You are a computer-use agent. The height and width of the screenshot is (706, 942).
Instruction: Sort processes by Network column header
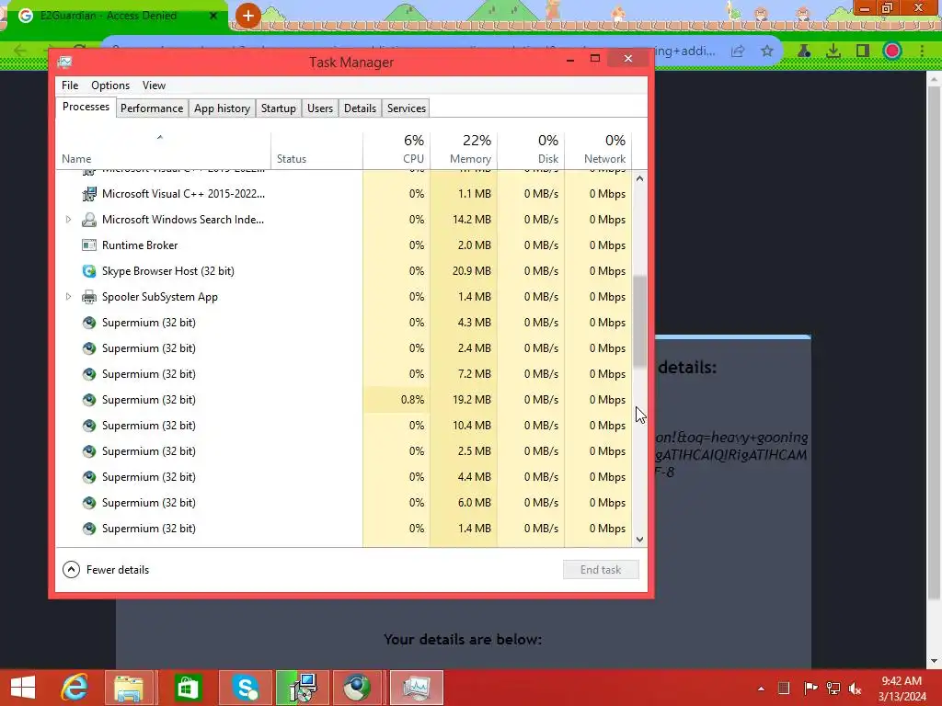[598, 150]
